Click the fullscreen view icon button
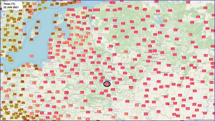The height and width of the screenshot is (121, 215). coord(4,15)
